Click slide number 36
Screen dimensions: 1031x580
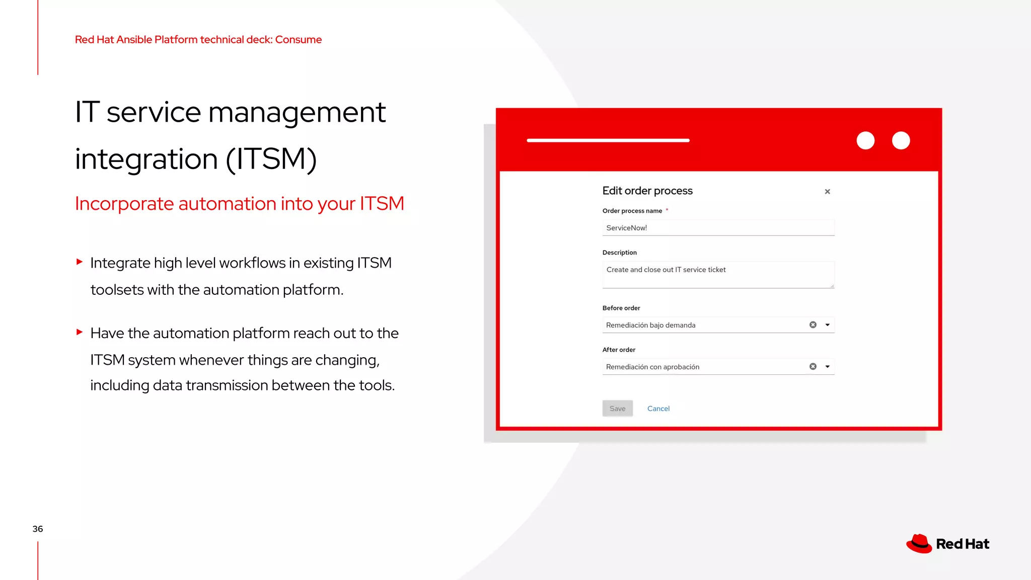(x=38, y=529)
